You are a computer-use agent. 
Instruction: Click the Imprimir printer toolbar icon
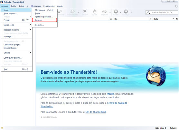[x=104, y=12]
